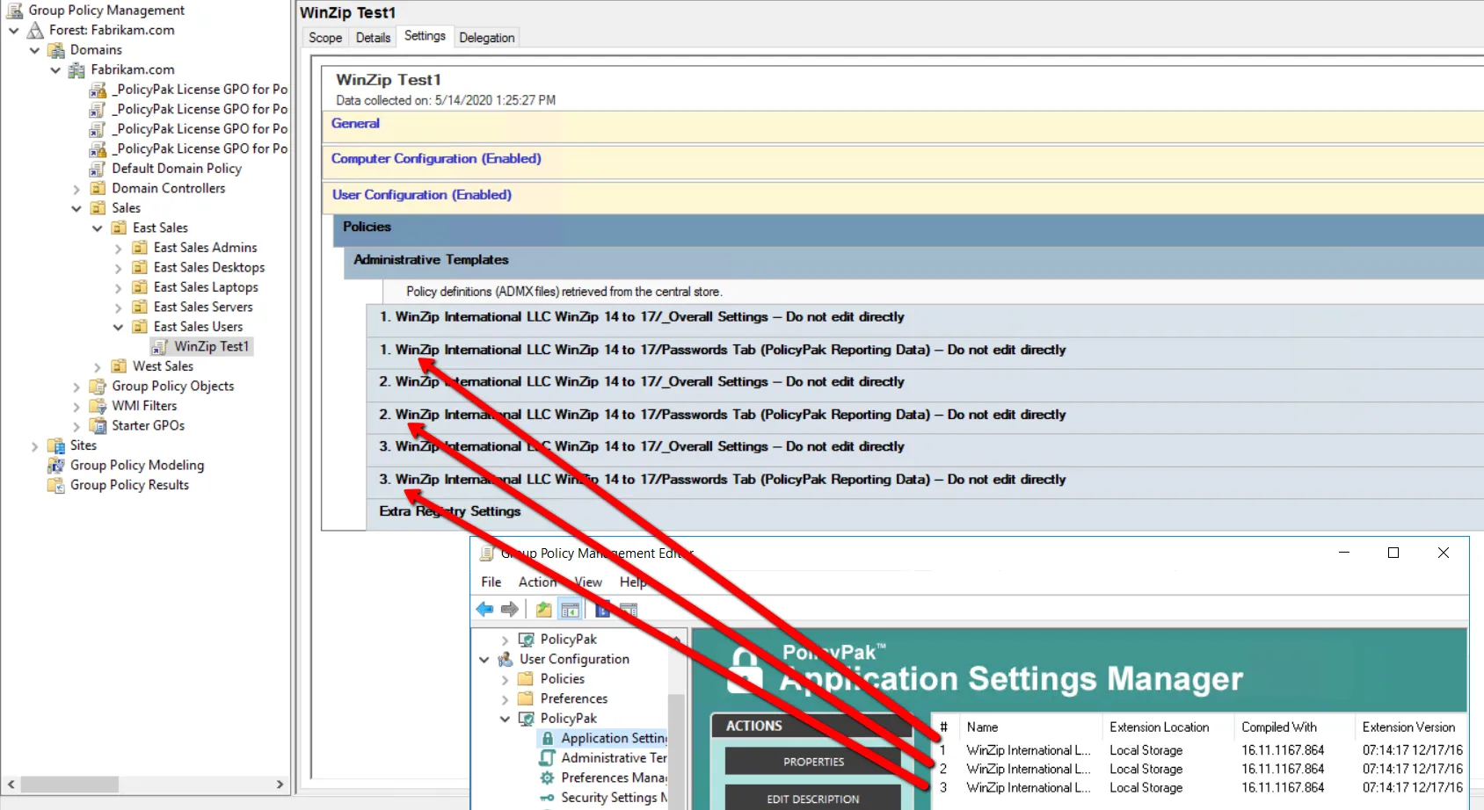Click the Default Domain Policy GPO icon
Screen dimensions: 1484x810
coord(98,169)
